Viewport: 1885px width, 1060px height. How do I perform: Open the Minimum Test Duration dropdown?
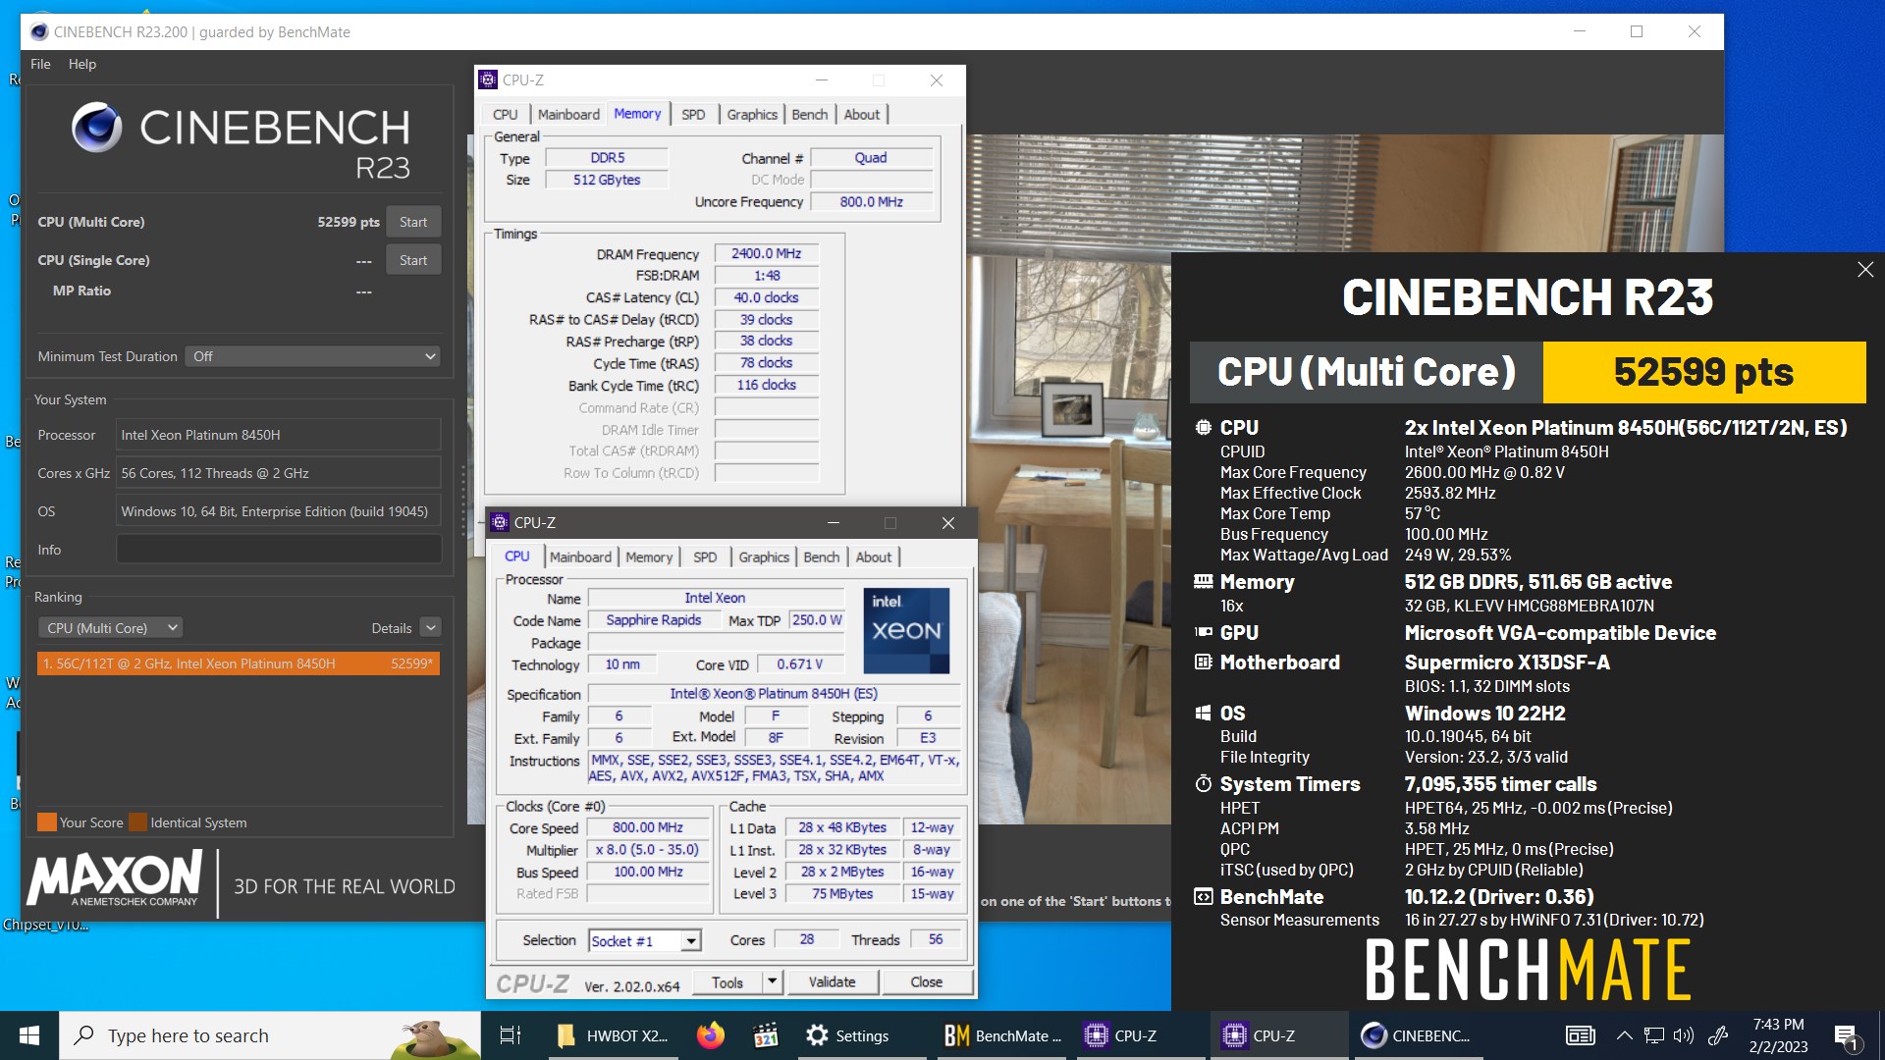coord(312,356)
